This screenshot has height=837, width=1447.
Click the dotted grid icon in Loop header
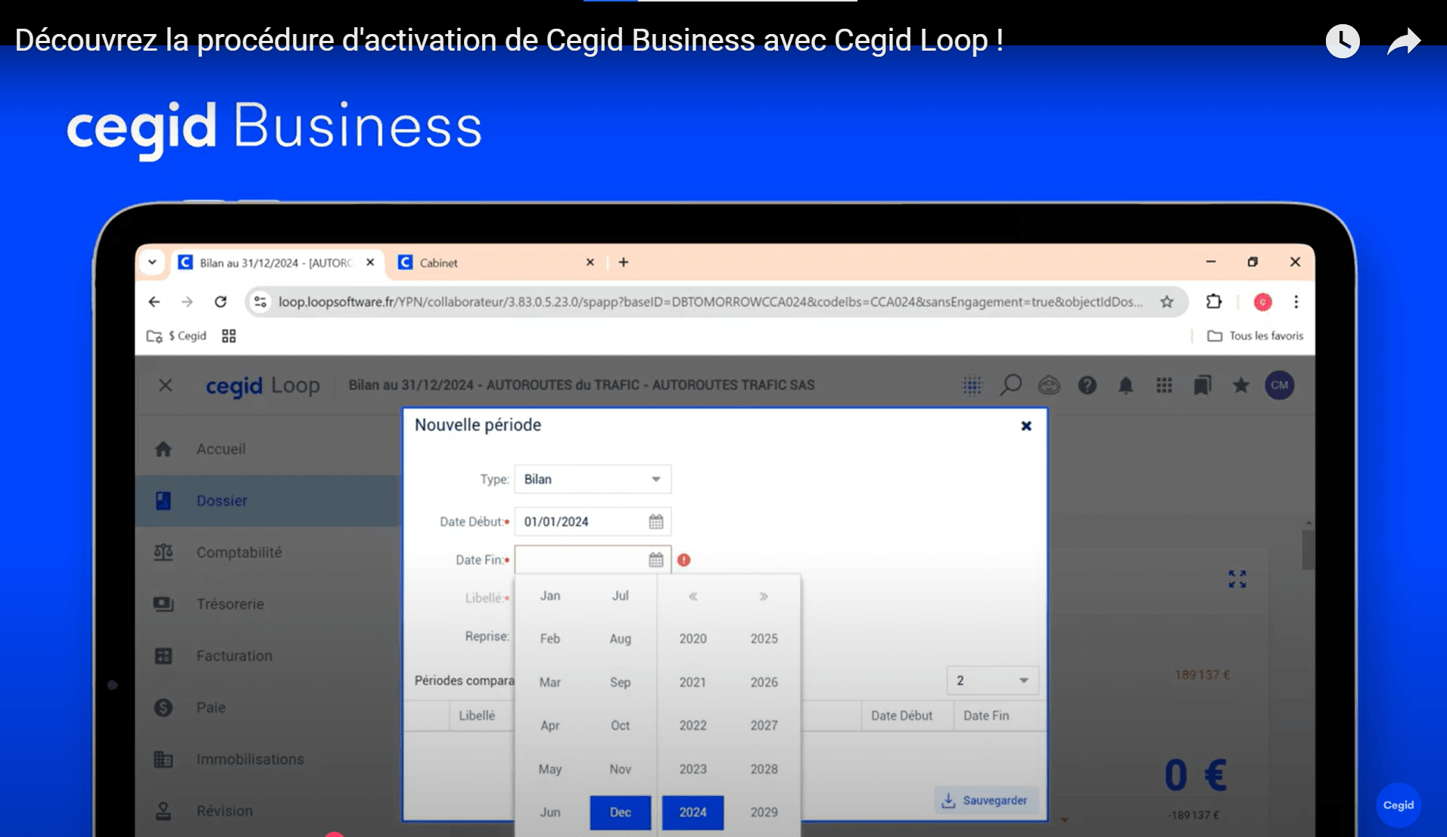pos(972,386)
